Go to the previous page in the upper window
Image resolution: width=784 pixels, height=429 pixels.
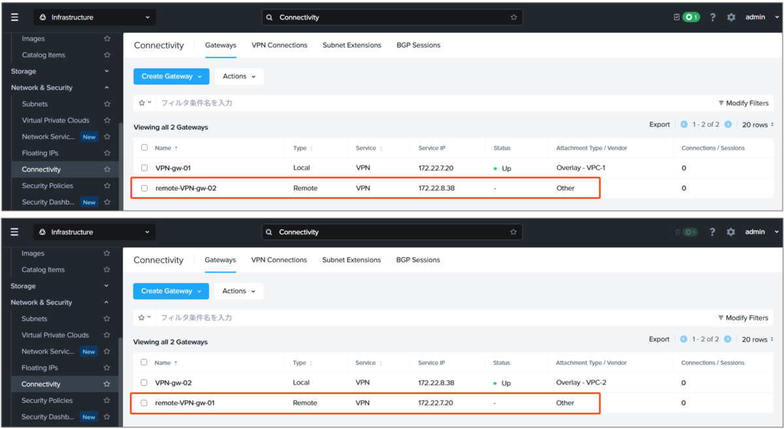(x=684, y=124)
